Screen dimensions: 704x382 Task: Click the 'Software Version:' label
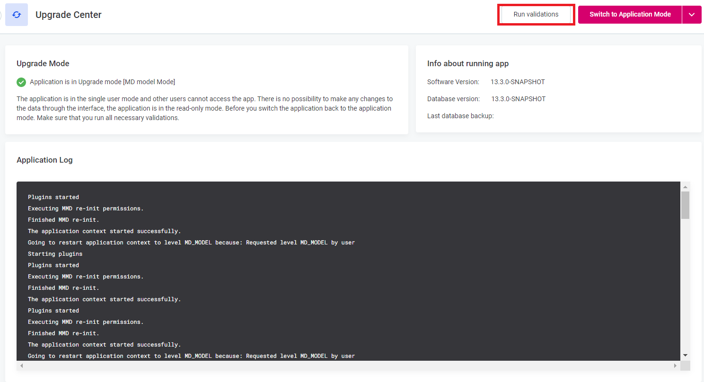click(x=453, y=82)
